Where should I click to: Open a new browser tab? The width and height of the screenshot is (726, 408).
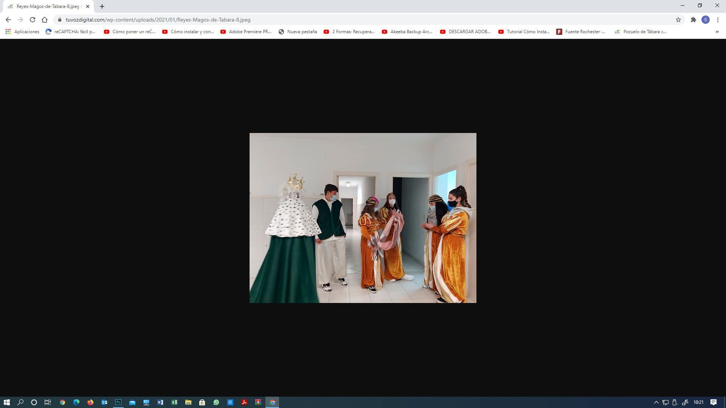point(102,6)
